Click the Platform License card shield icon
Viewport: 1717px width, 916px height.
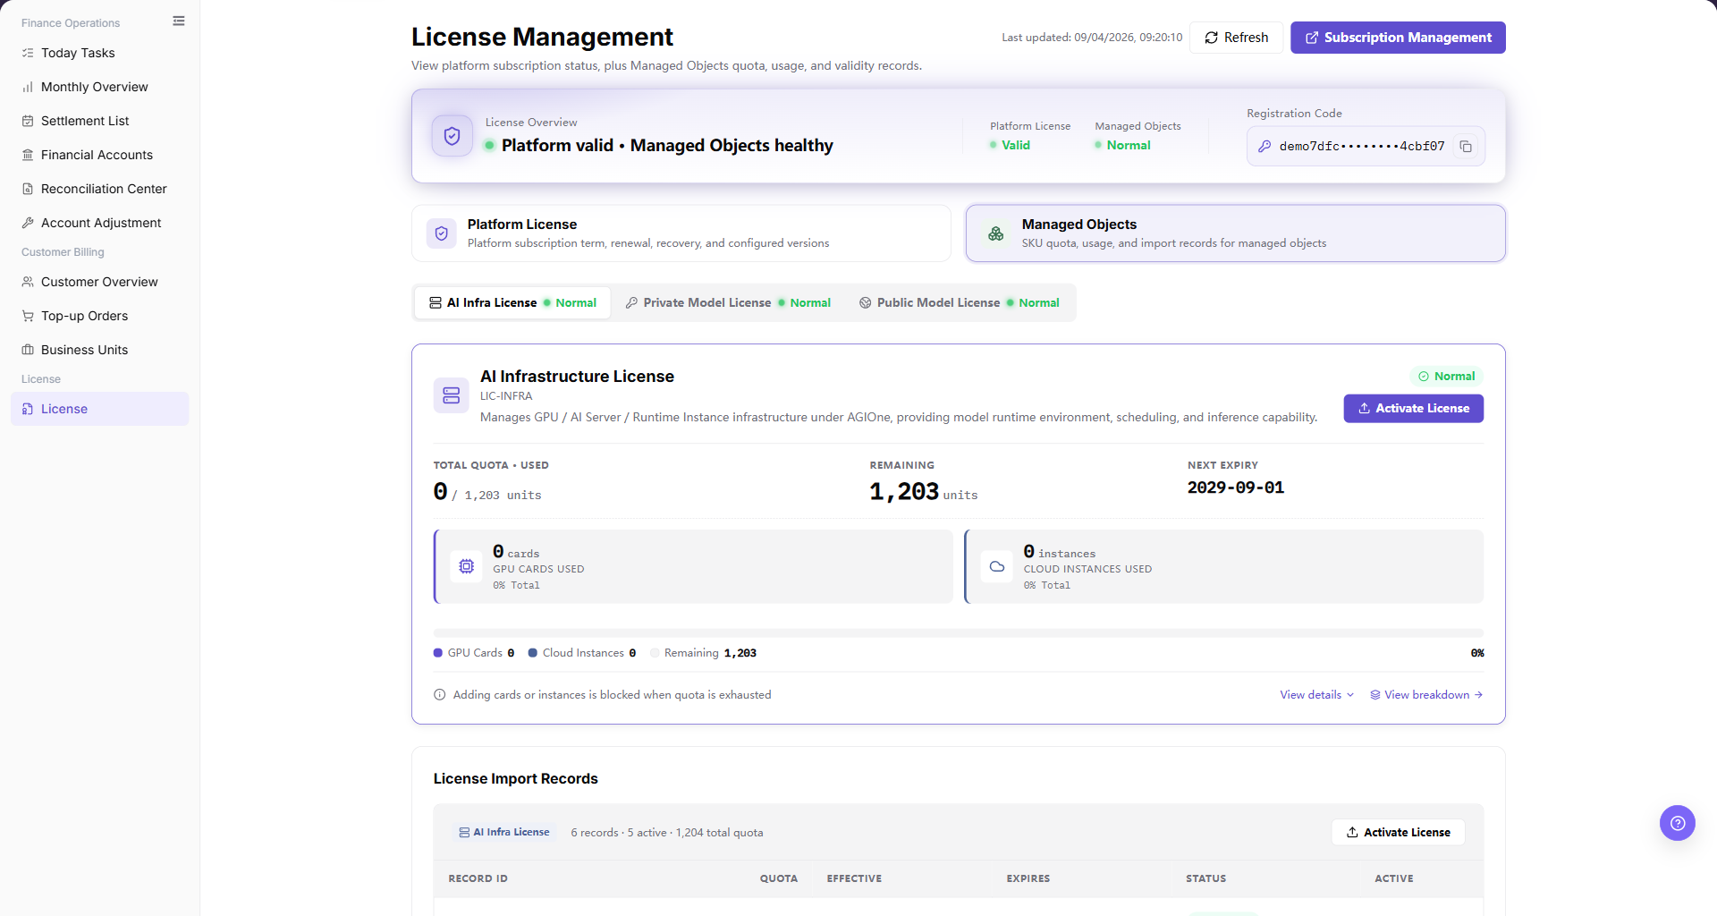point(442,233)
